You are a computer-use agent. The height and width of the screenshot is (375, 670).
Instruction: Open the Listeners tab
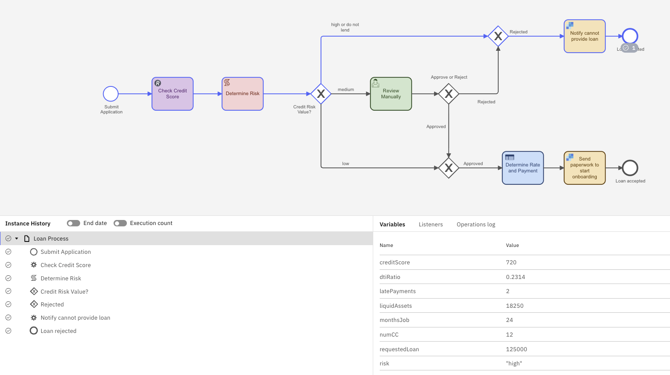[x=430, y=225]
